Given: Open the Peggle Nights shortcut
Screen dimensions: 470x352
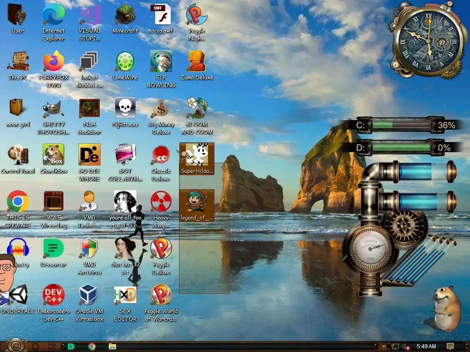Looking at the screenshot, I should pos(196,22).
